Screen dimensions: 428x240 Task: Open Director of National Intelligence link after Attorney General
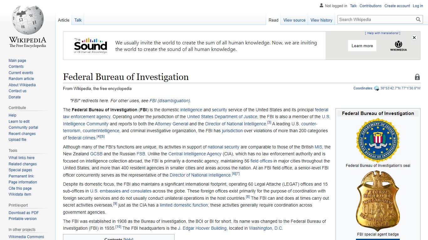tap(236, 124)
